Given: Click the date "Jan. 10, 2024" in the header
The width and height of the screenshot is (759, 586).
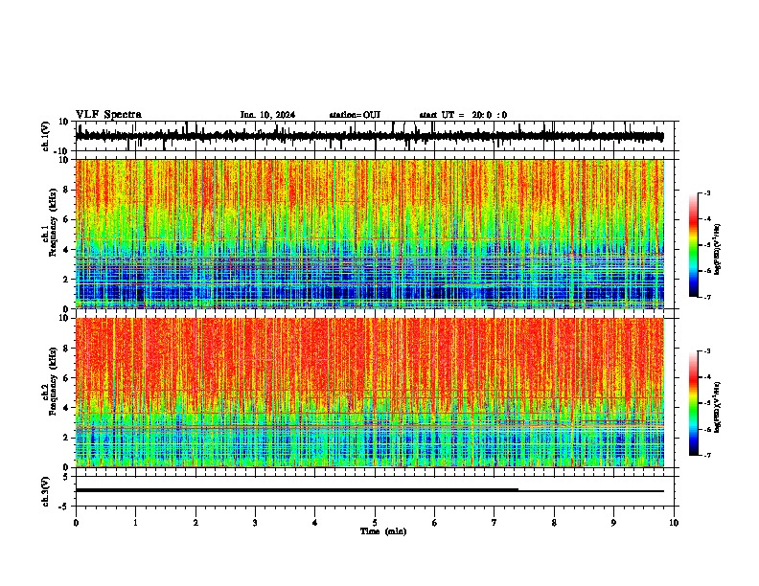Looking at the screenshot, I should point(267,115).
